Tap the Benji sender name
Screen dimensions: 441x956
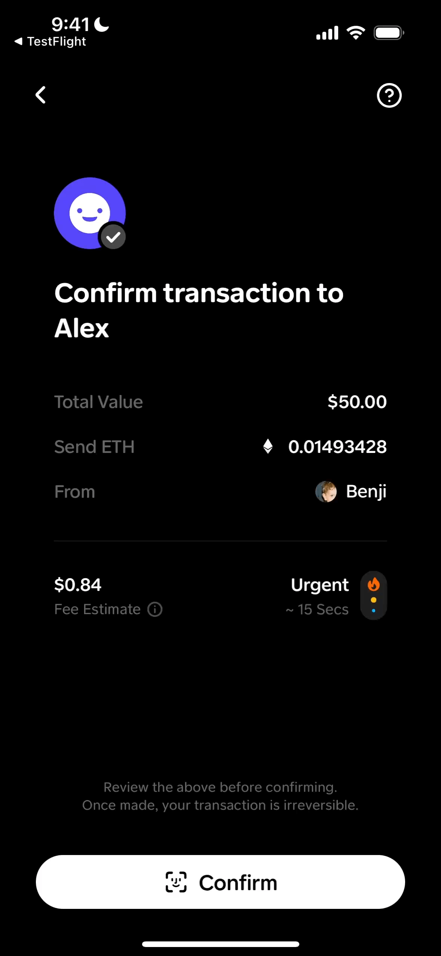coord(366,491)
